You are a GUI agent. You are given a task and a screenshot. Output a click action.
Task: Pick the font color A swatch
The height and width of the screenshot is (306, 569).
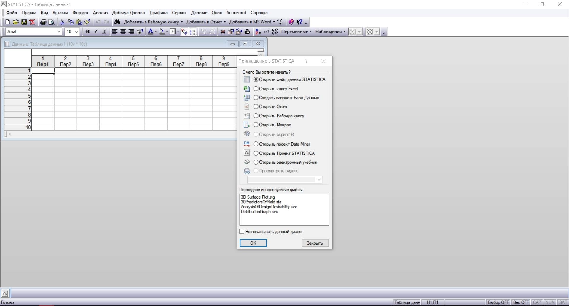coord(151,32)
